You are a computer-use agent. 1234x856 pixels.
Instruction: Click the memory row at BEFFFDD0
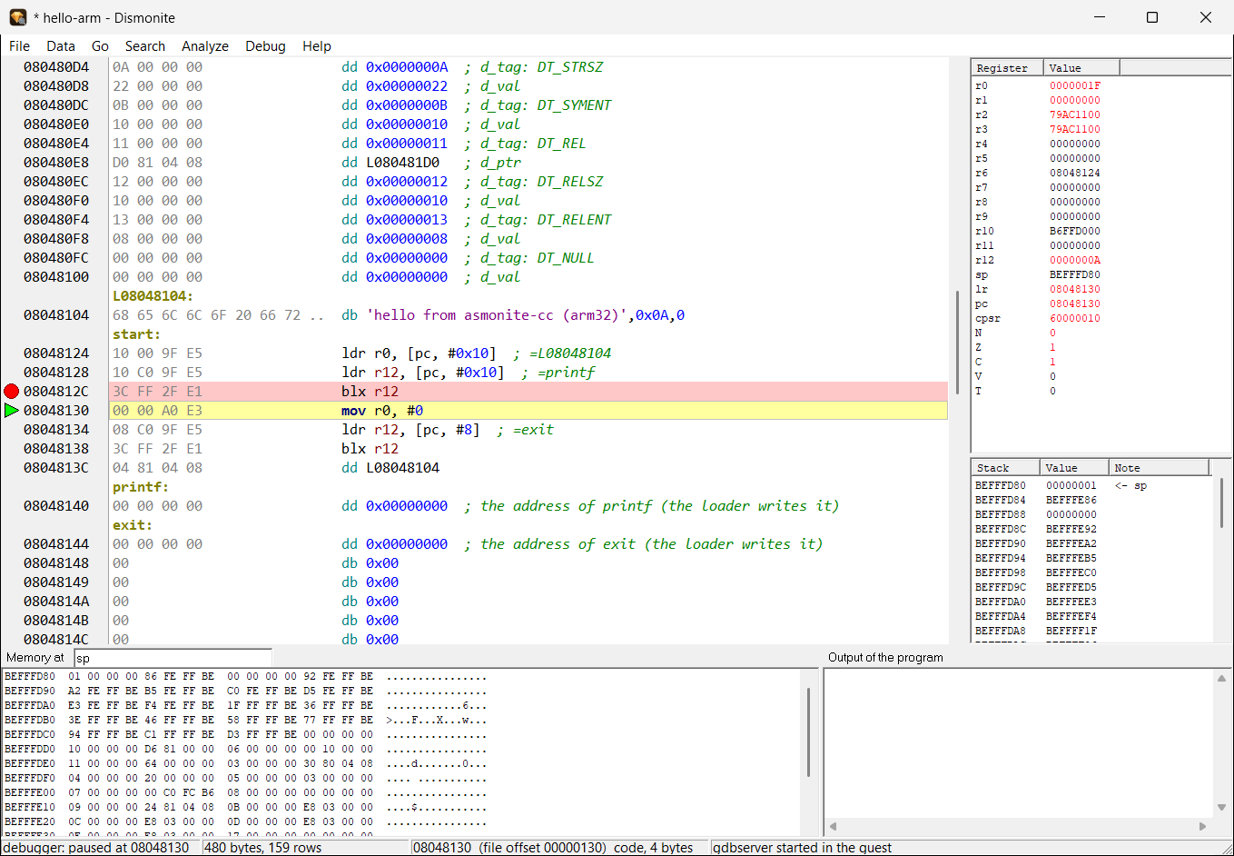[x=245, y=749]
